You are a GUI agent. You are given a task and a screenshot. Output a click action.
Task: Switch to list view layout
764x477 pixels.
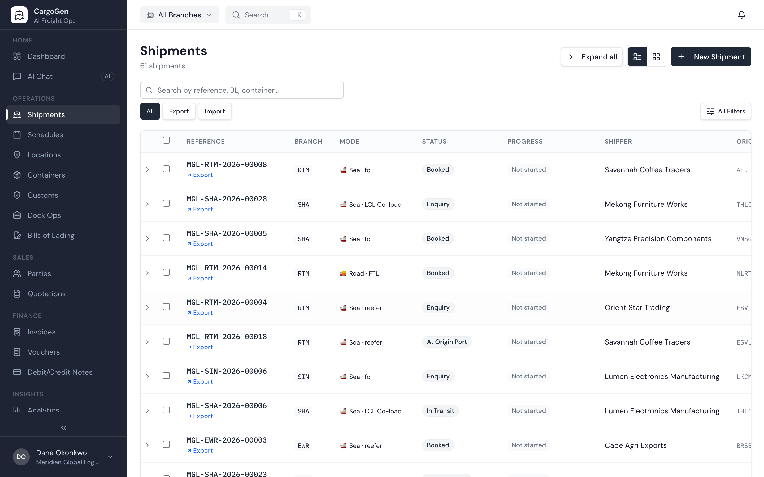pos(637,57)
